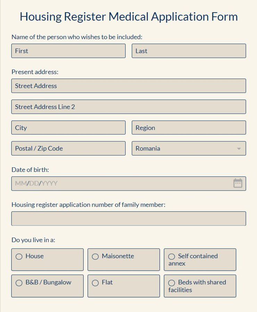Focus the Region input field

[189, 128]
